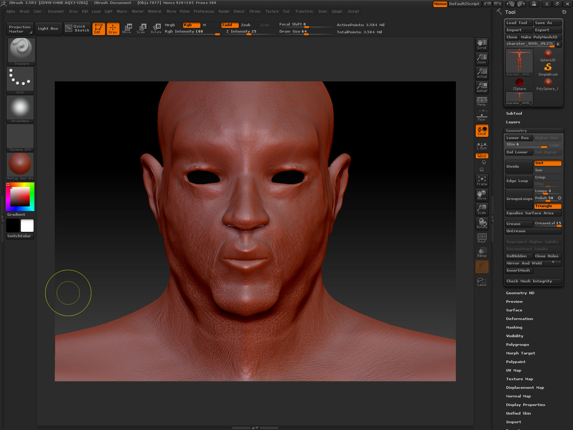Screen dimensions: 573x430
Task: Click the Divide button
Action: [x=519, y=167]
